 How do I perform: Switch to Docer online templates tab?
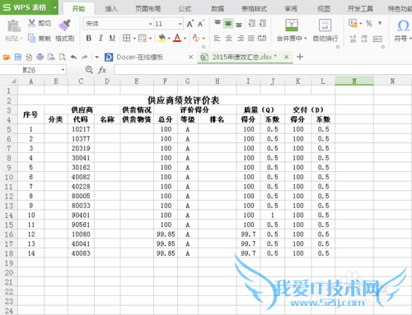[x=140, y=57]
